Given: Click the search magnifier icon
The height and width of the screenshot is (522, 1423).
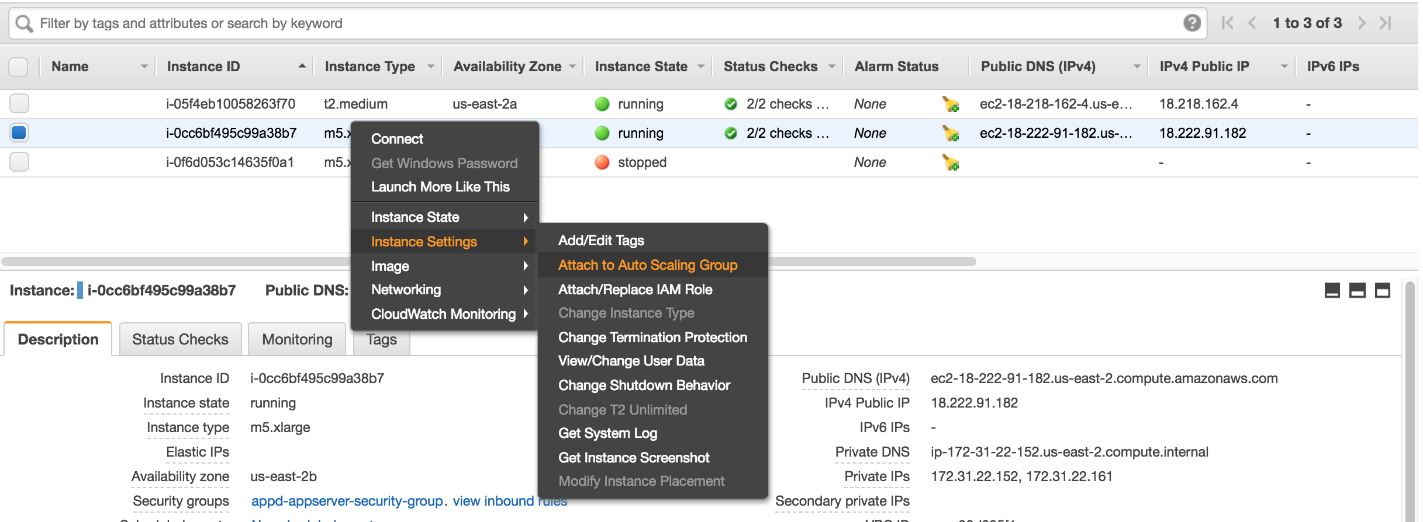Looking at the screenshot, I should point(24,23).
